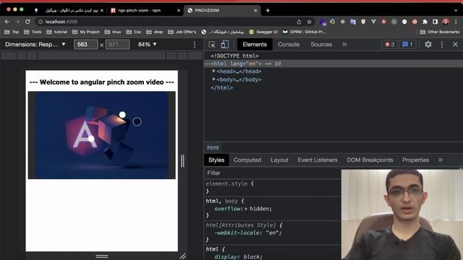Image resolution: width=463 pixels, height=260 pixels.
Task: Switch to the DOM Breakpoints pane
Action: [x=370, y=160]
